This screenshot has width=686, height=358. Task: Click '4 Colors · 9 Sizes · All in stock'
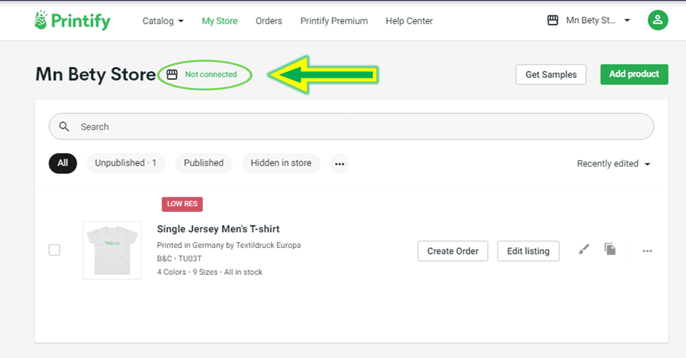click(210, 272)
